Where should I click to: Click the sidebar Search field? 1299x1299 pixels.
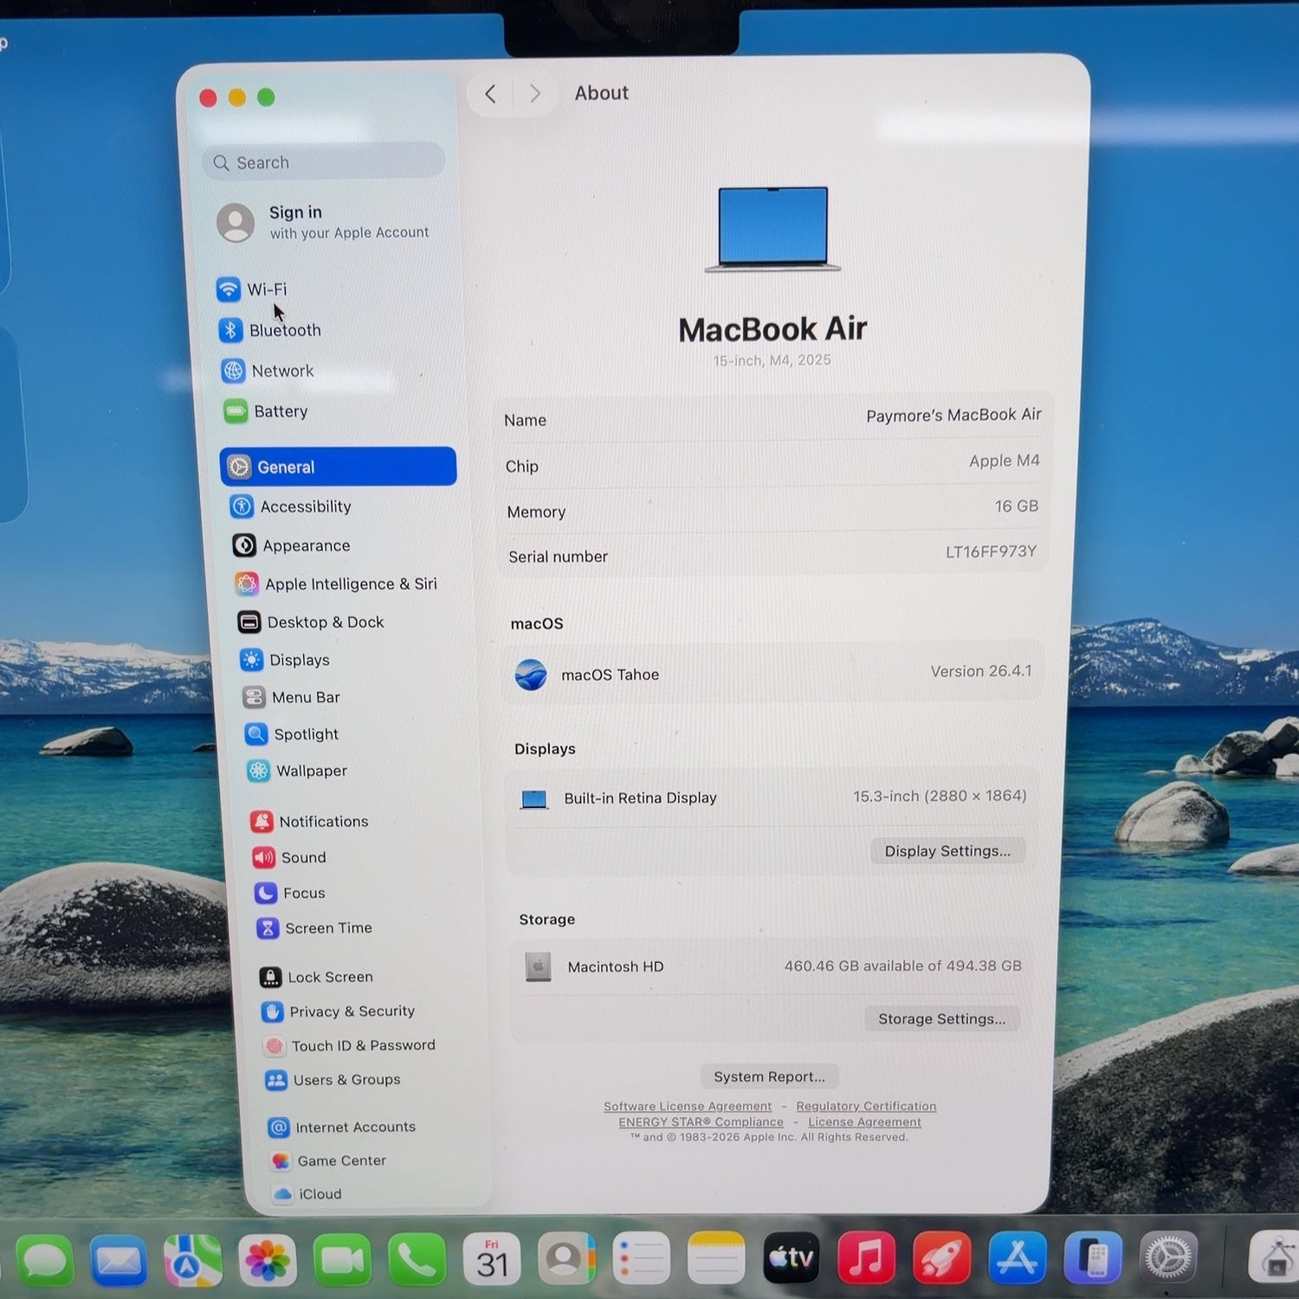324,162
